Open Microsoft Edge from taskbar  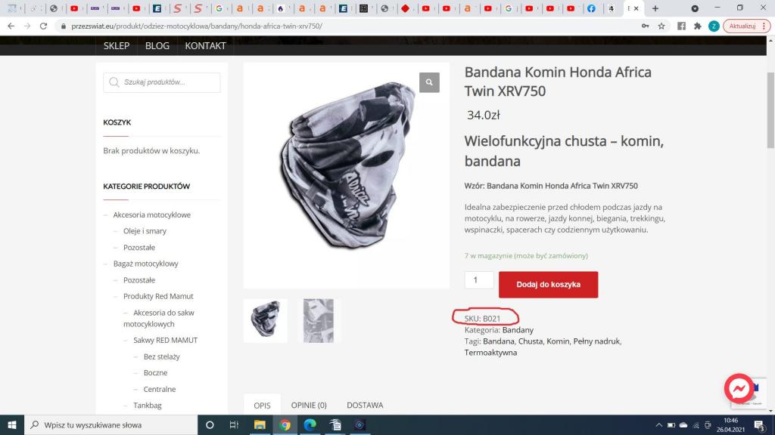(x=310, y=424)
